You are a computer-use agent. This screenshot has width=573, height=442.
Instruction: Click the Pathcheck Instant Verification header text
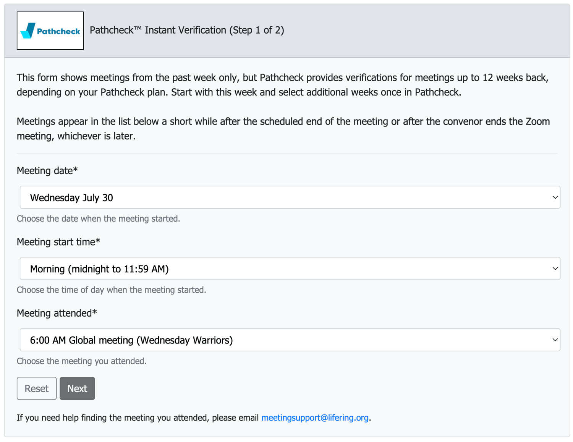pyautogui.click(x=186, y=30)
